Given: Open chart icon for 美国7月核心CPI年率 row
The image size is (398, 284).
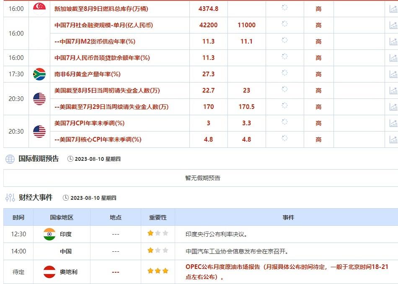Looking at the screenshot, I should coord(394,139).
